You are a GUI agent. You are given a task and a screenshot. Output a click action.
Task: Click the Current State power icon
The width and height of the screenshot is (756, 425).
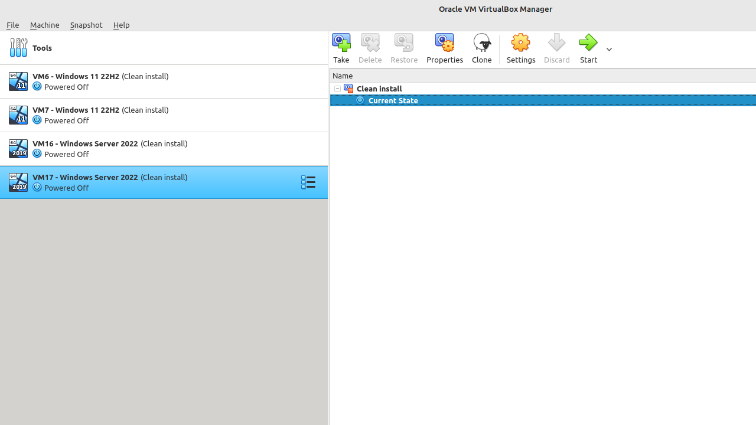click(x=360, y=100)
